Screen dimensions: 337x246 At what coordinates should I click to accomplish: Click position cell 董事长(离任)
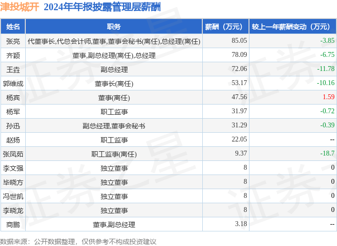pyautogui.click(x=114, y=84)
